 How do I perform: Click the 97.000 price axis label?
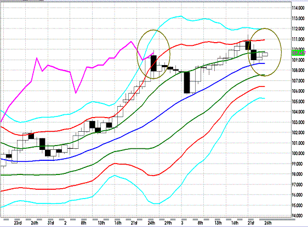(298, 184)
